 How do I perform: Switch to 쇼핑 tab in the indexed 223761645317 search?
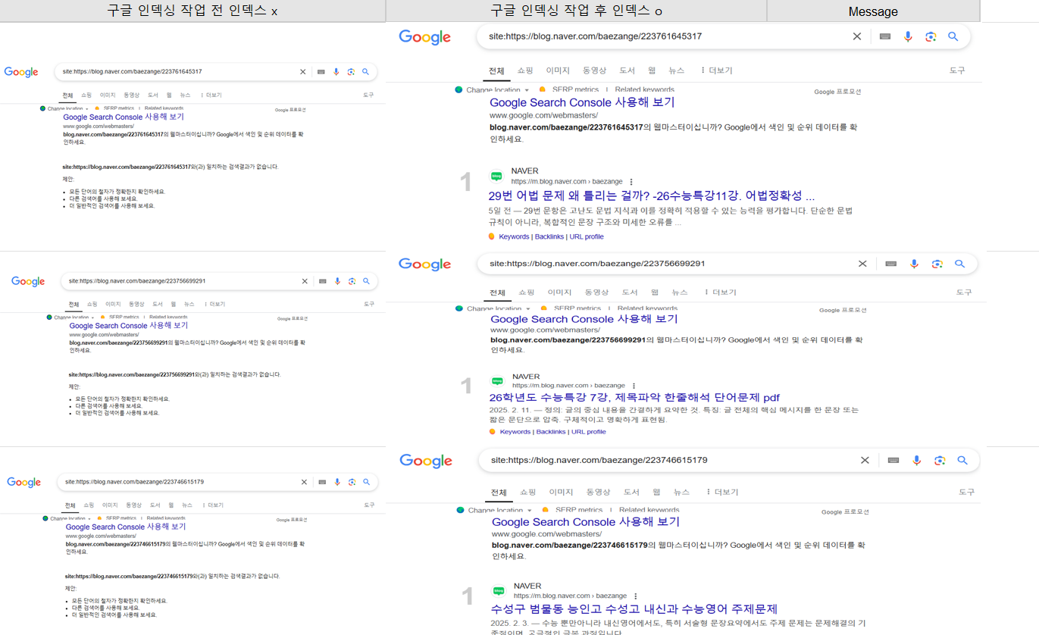coord(525,70)
